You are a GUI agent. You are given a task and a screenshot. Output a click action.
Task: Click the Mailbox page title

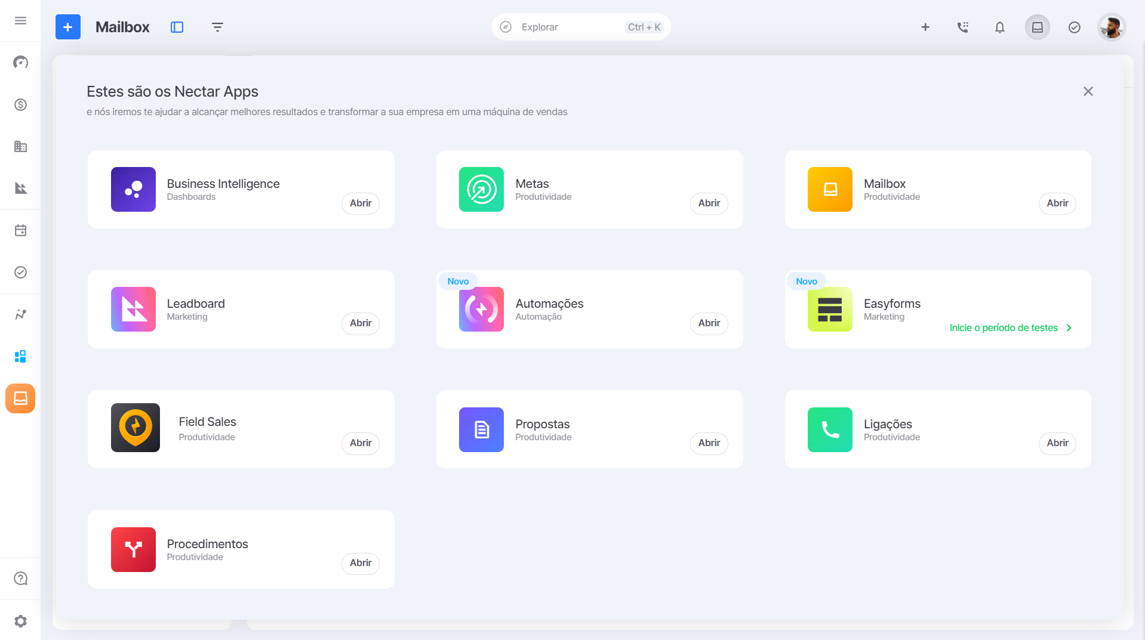coord(122,27)
